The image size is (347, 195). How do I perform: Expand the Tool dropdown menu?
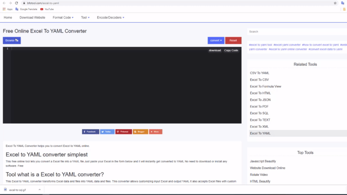(x=85, y=18)
